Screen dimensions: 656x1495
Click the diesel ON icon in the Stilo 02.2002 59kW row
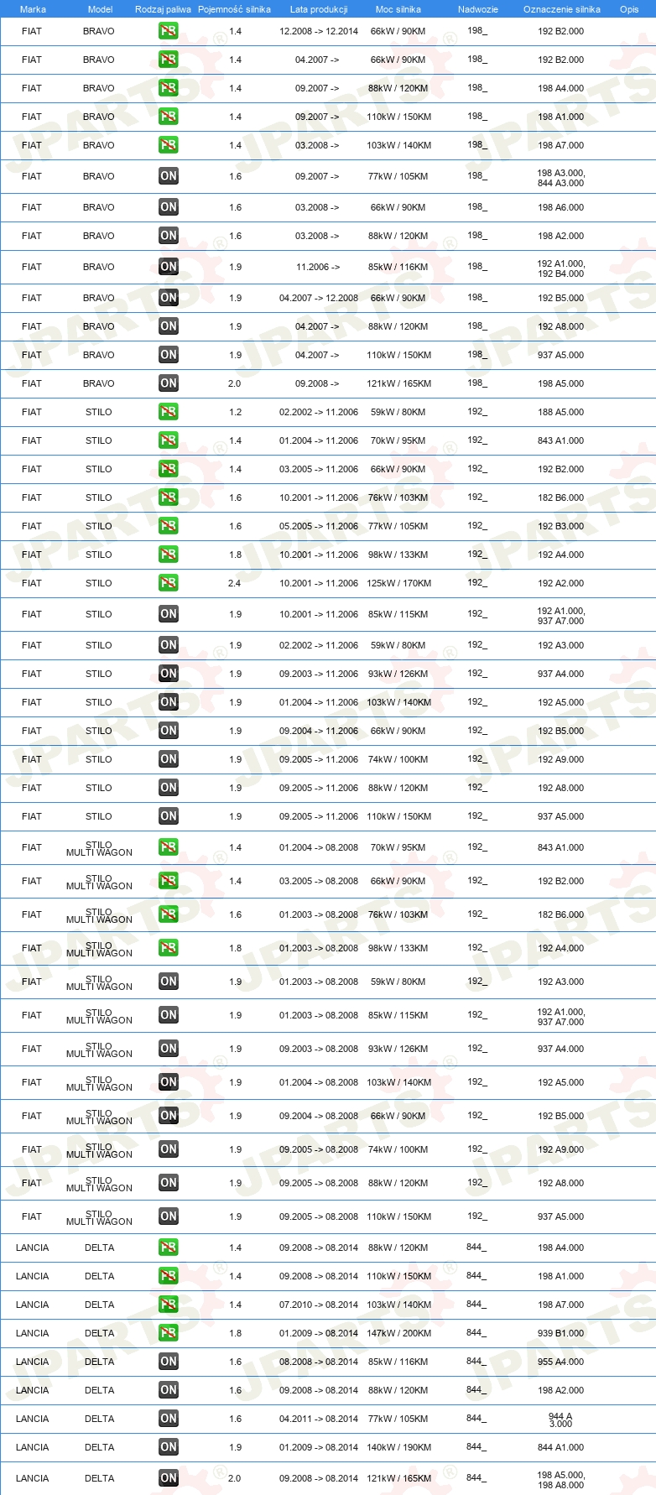(x=169, y=645)
